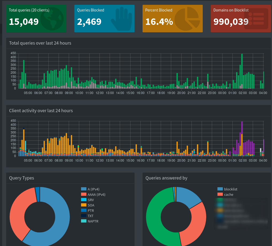This screenshot has height=246, width=272.
Task: Click the hand icon in Queries Blocked
Action: 121,19
